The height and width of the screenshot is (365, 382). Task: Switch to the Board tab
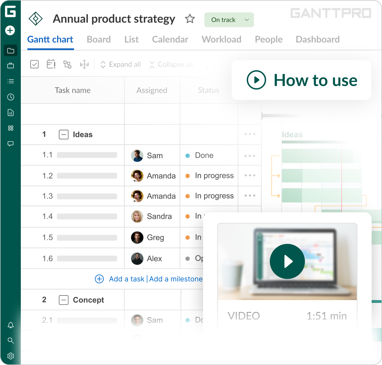[99, 39]
